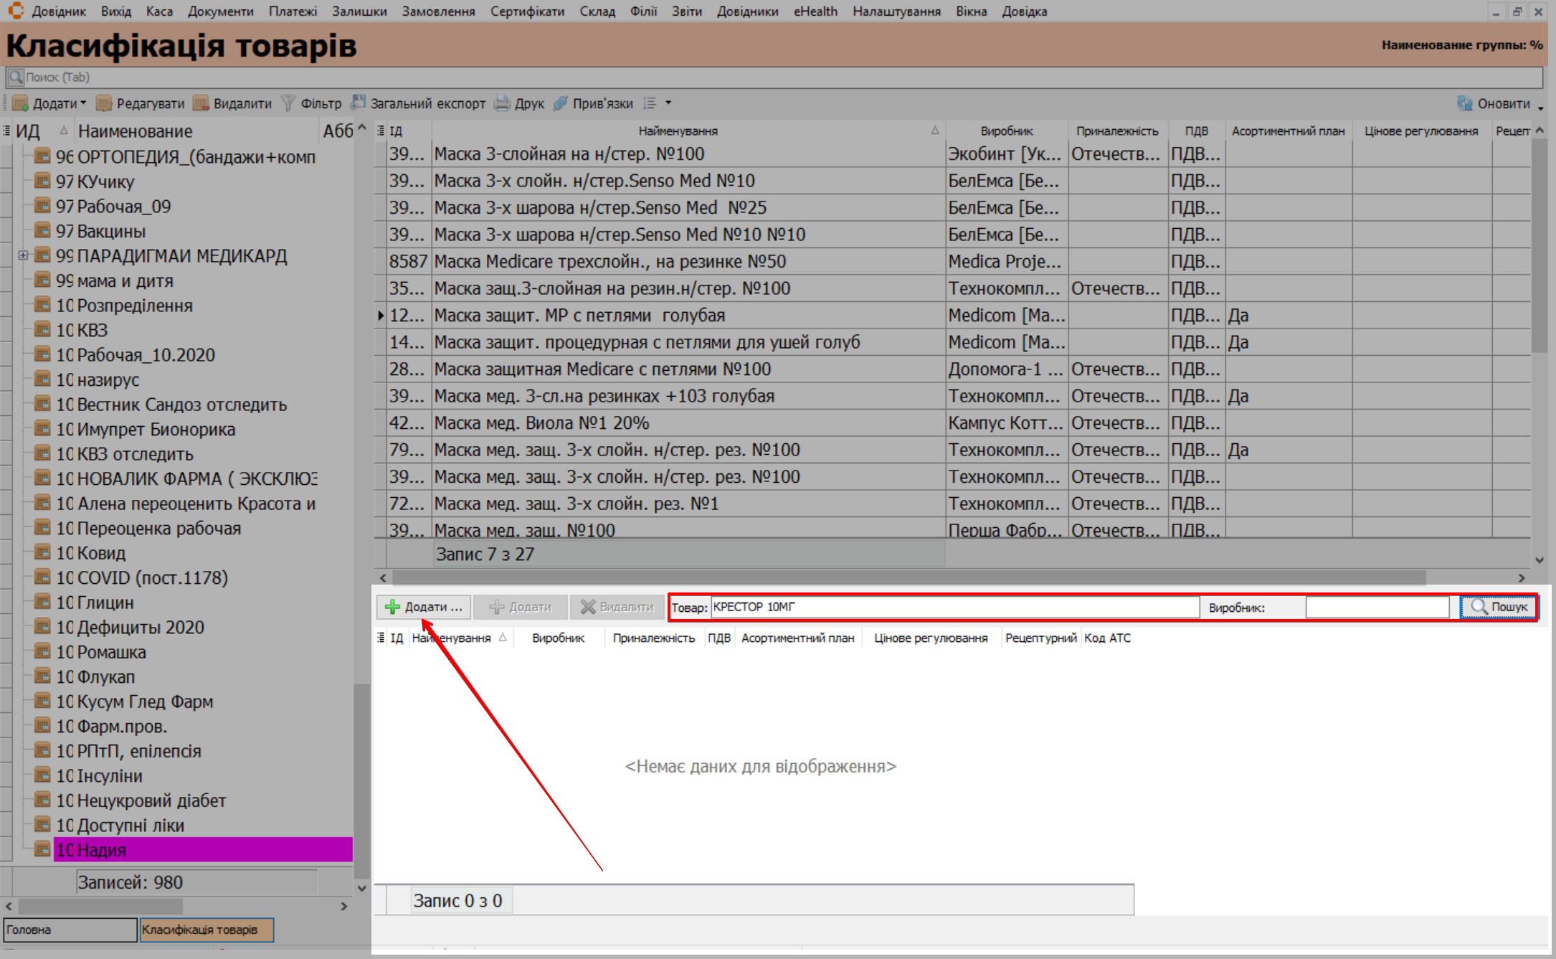Image resolution: width=1556 pixels, height=959 pixels.
Task: Click the green plus Додати ... button
Action: (x=423, y=607)
